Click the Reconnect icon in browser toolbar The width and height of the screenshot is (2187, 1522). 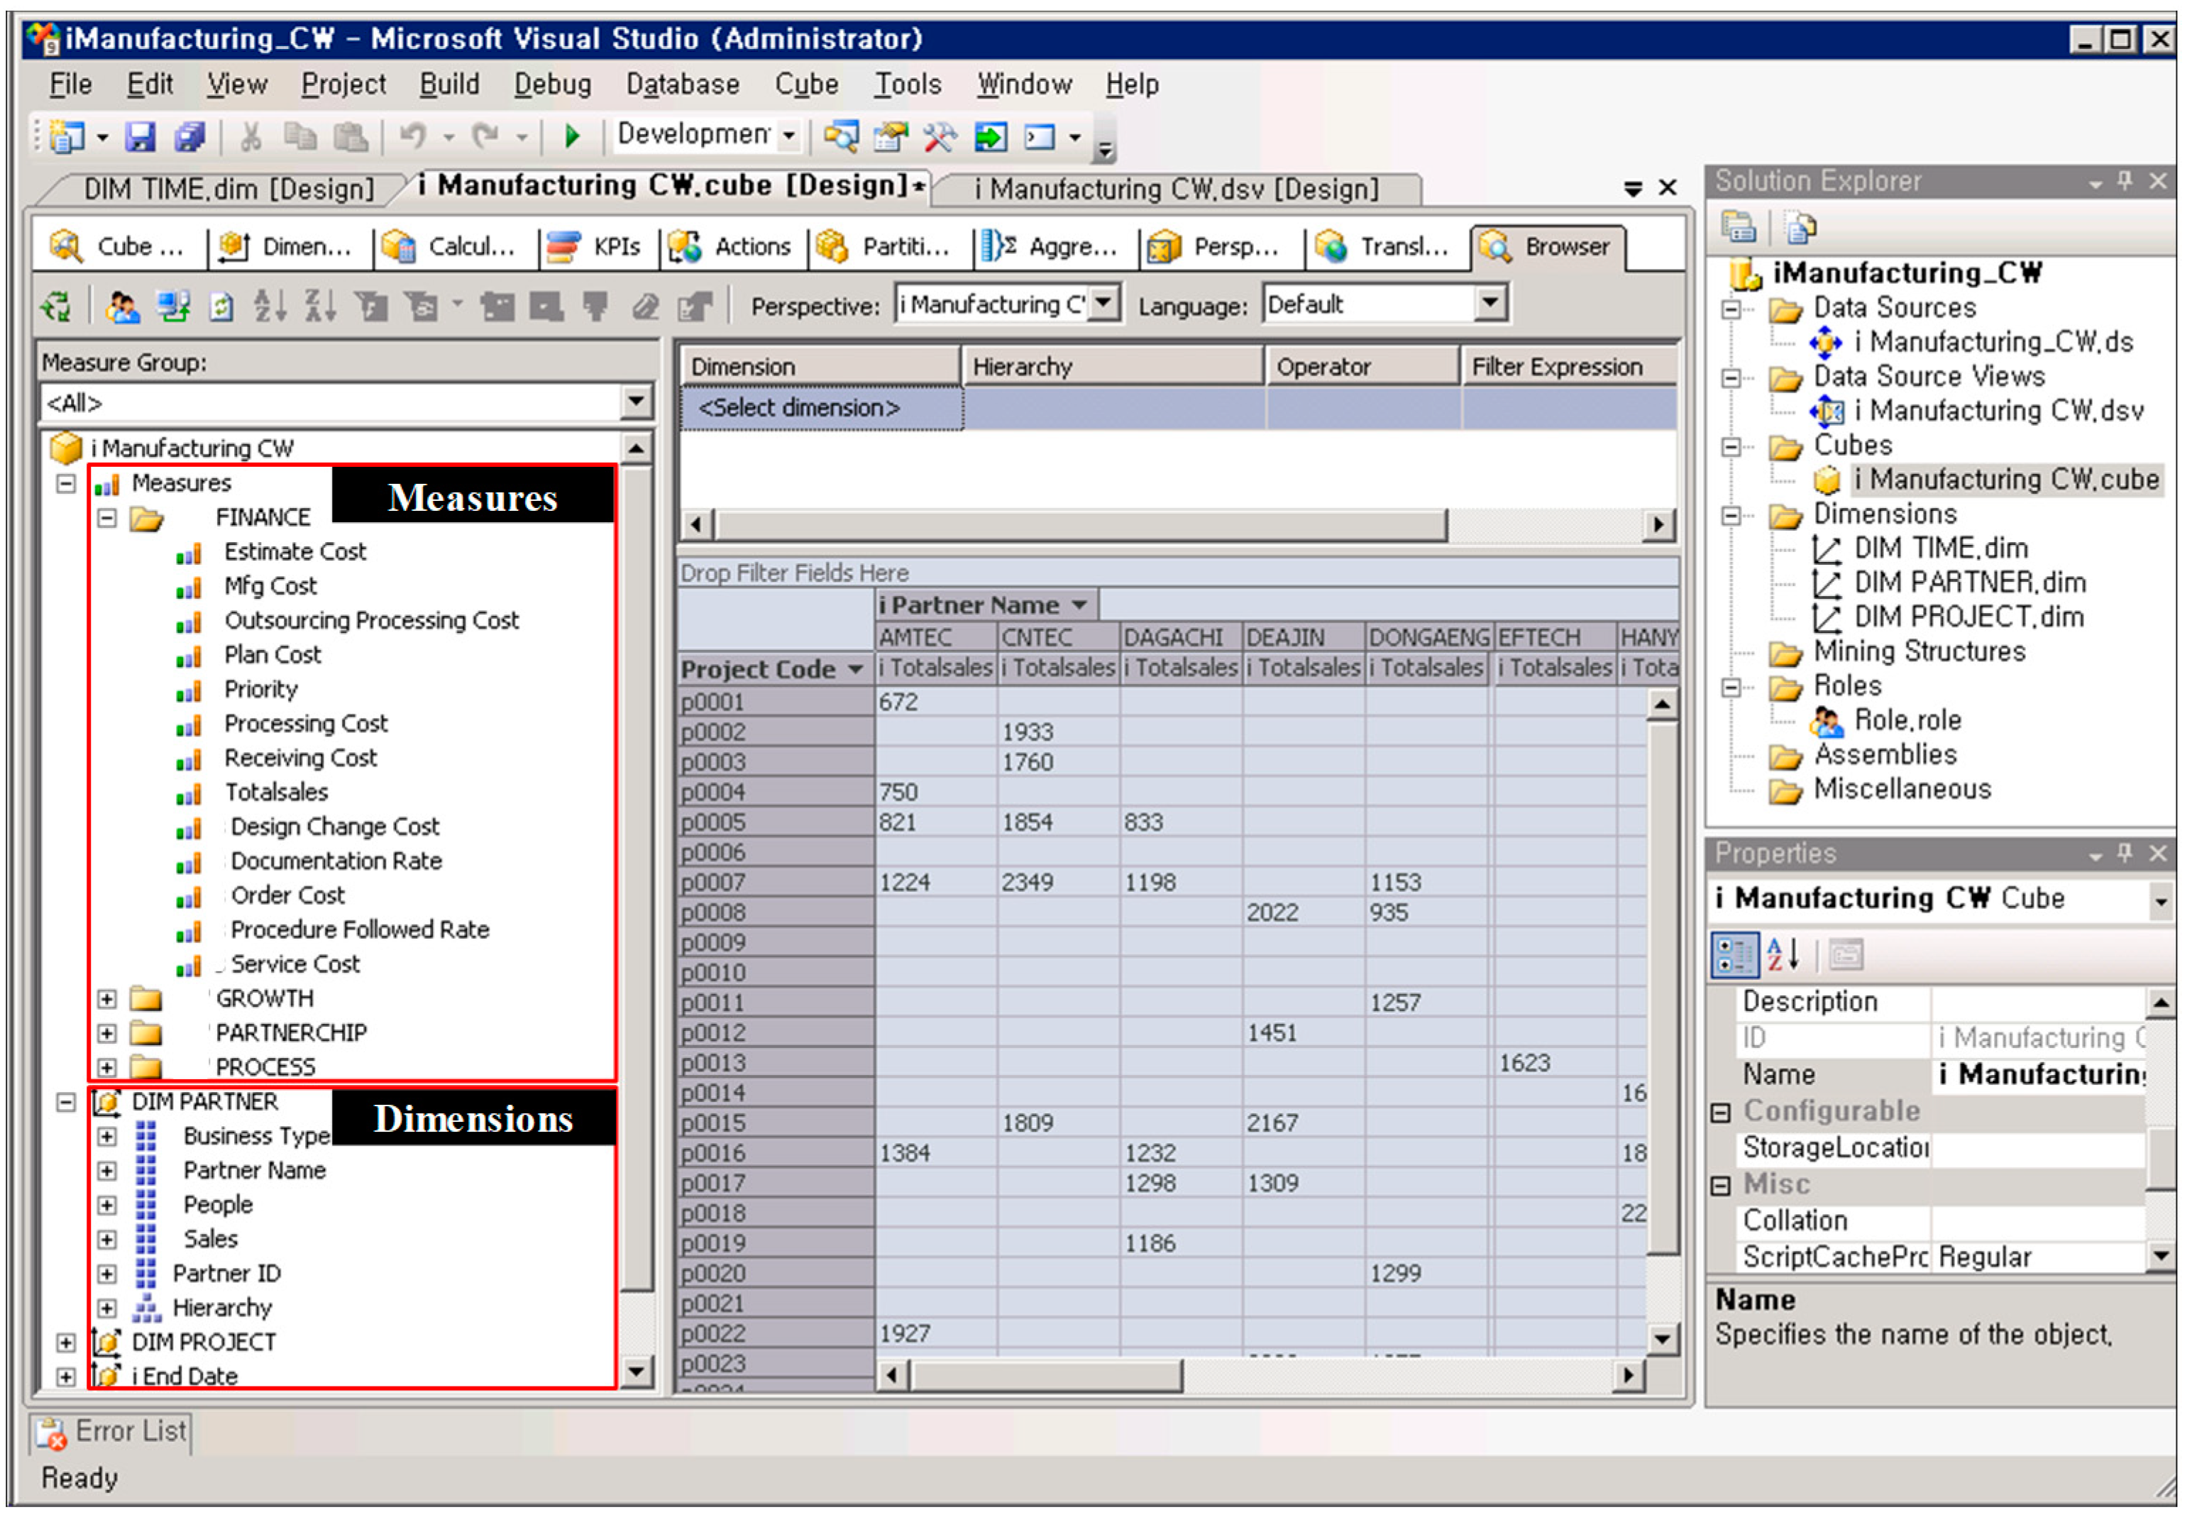click(56, 306)
